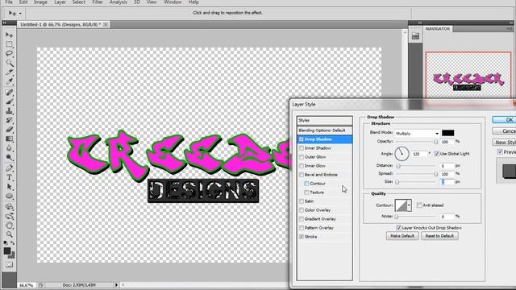Screen dimensions: 516x290
Task: Select Blending Options: Default row
Action: click(x=324, y=130)
